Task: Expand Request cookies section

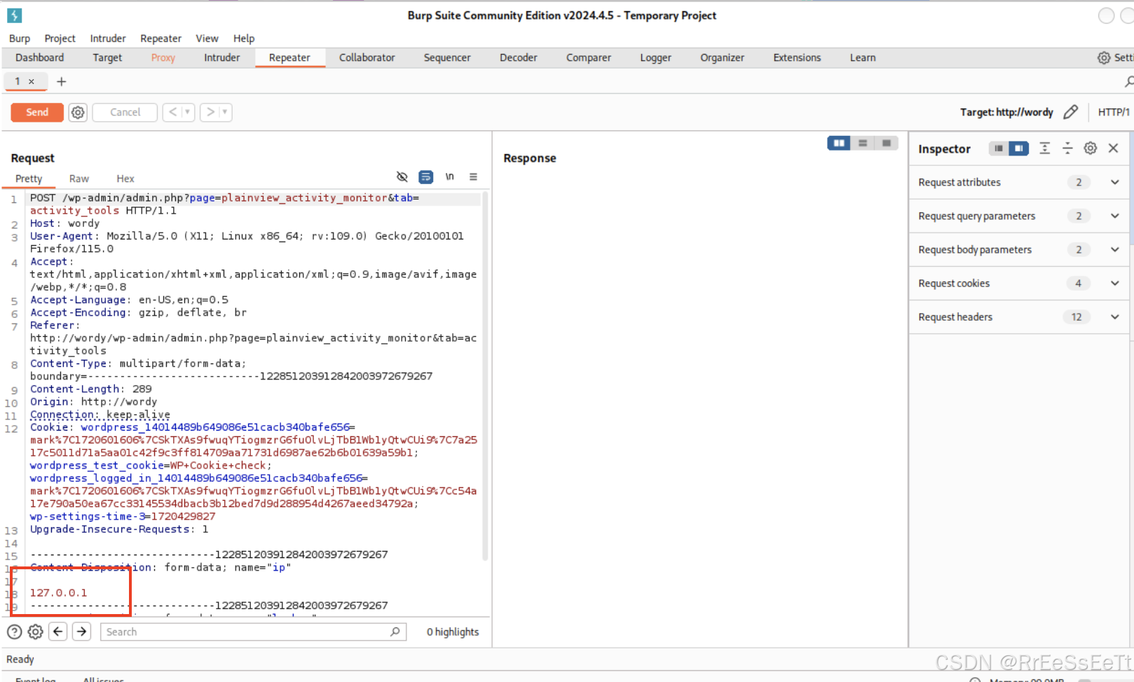Action: (1114, 283)
